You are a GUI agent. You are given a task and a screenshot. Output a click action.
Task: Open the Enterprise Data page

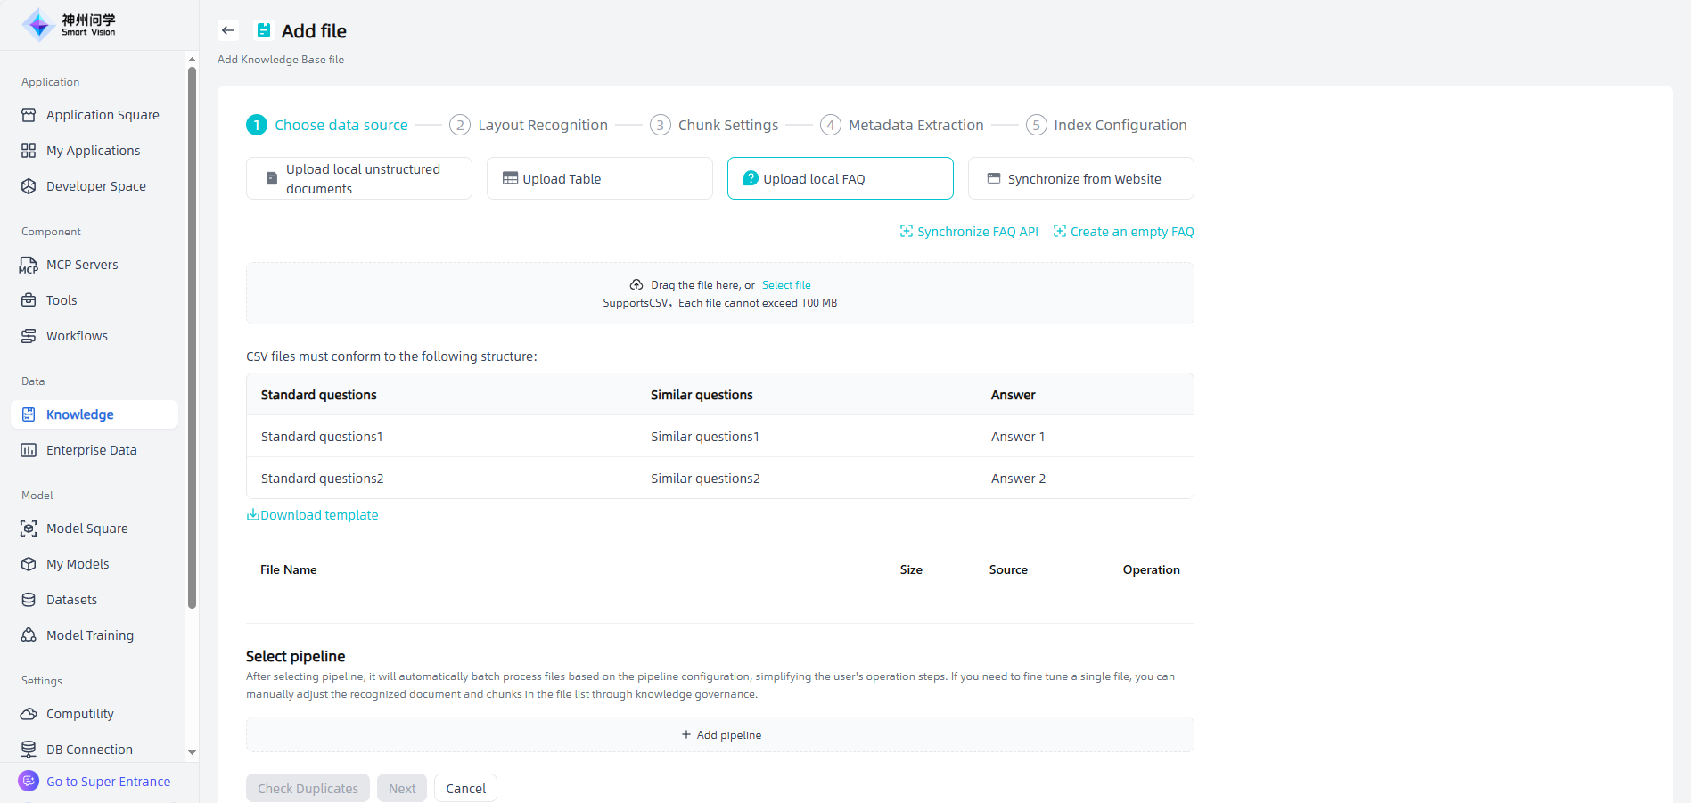click(91, 450)
